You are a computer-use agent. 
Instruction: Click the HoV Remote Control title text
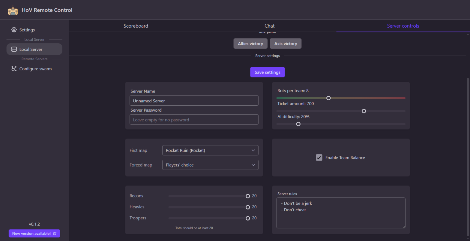click(x=47, y=10)
